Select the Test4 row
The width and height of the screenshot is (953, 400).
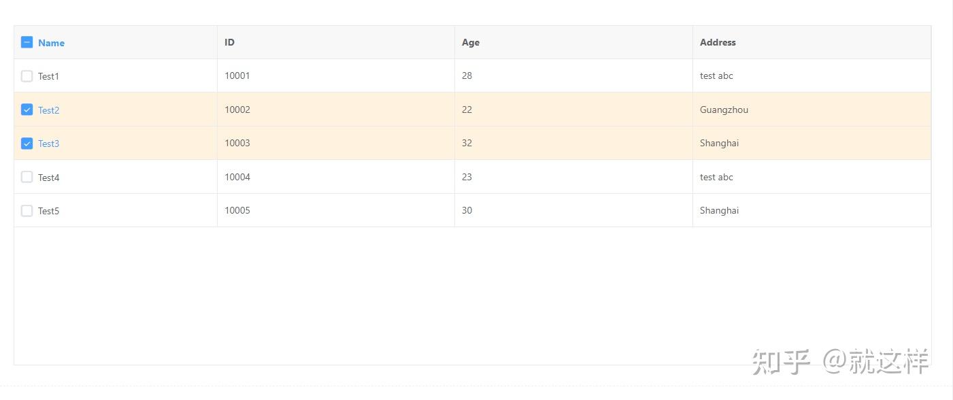coord(116,177)
